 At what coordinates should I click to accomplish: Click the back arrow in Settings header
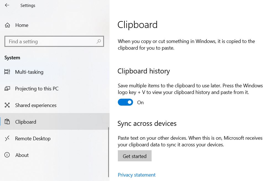click(7, 5)
